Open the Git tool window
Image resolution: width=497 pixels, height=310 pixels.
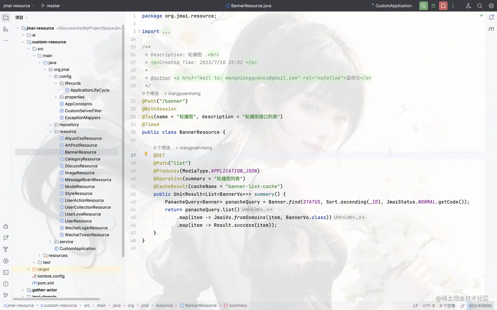pos(6,295)
